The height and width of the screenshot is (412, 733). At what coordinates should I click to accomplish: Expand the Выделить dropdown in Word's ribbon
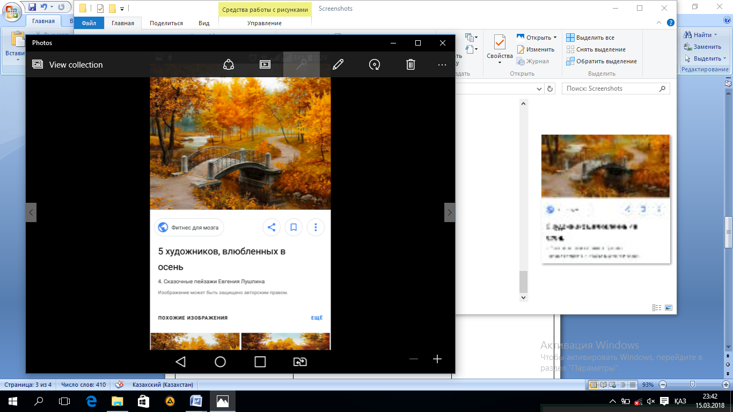click(x=724, y=58)
